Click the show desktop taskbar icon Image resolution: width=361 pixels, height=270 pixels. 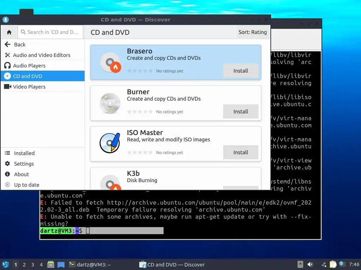tap(61, 265)
